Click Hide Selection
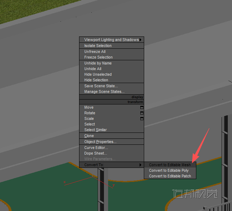 coord(112,80)
